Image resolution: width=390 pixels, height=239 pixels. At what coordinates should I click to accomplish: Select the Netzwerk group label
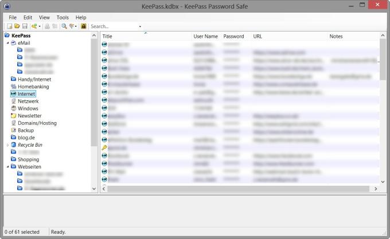click(28, 101)
